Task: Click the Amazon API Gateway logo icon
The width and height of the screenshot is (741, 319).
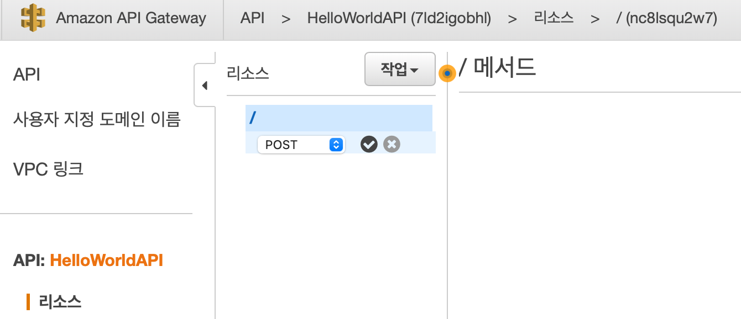Action: click(x=33, y=18)
